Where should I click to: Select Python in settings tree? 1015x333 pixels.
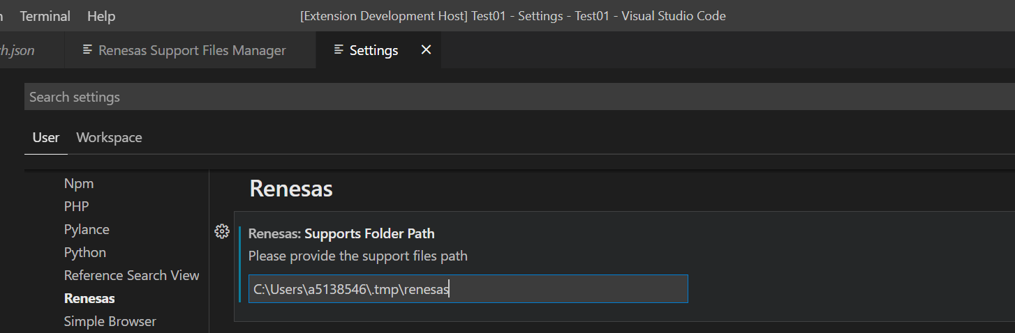click(x=85, y=252)
